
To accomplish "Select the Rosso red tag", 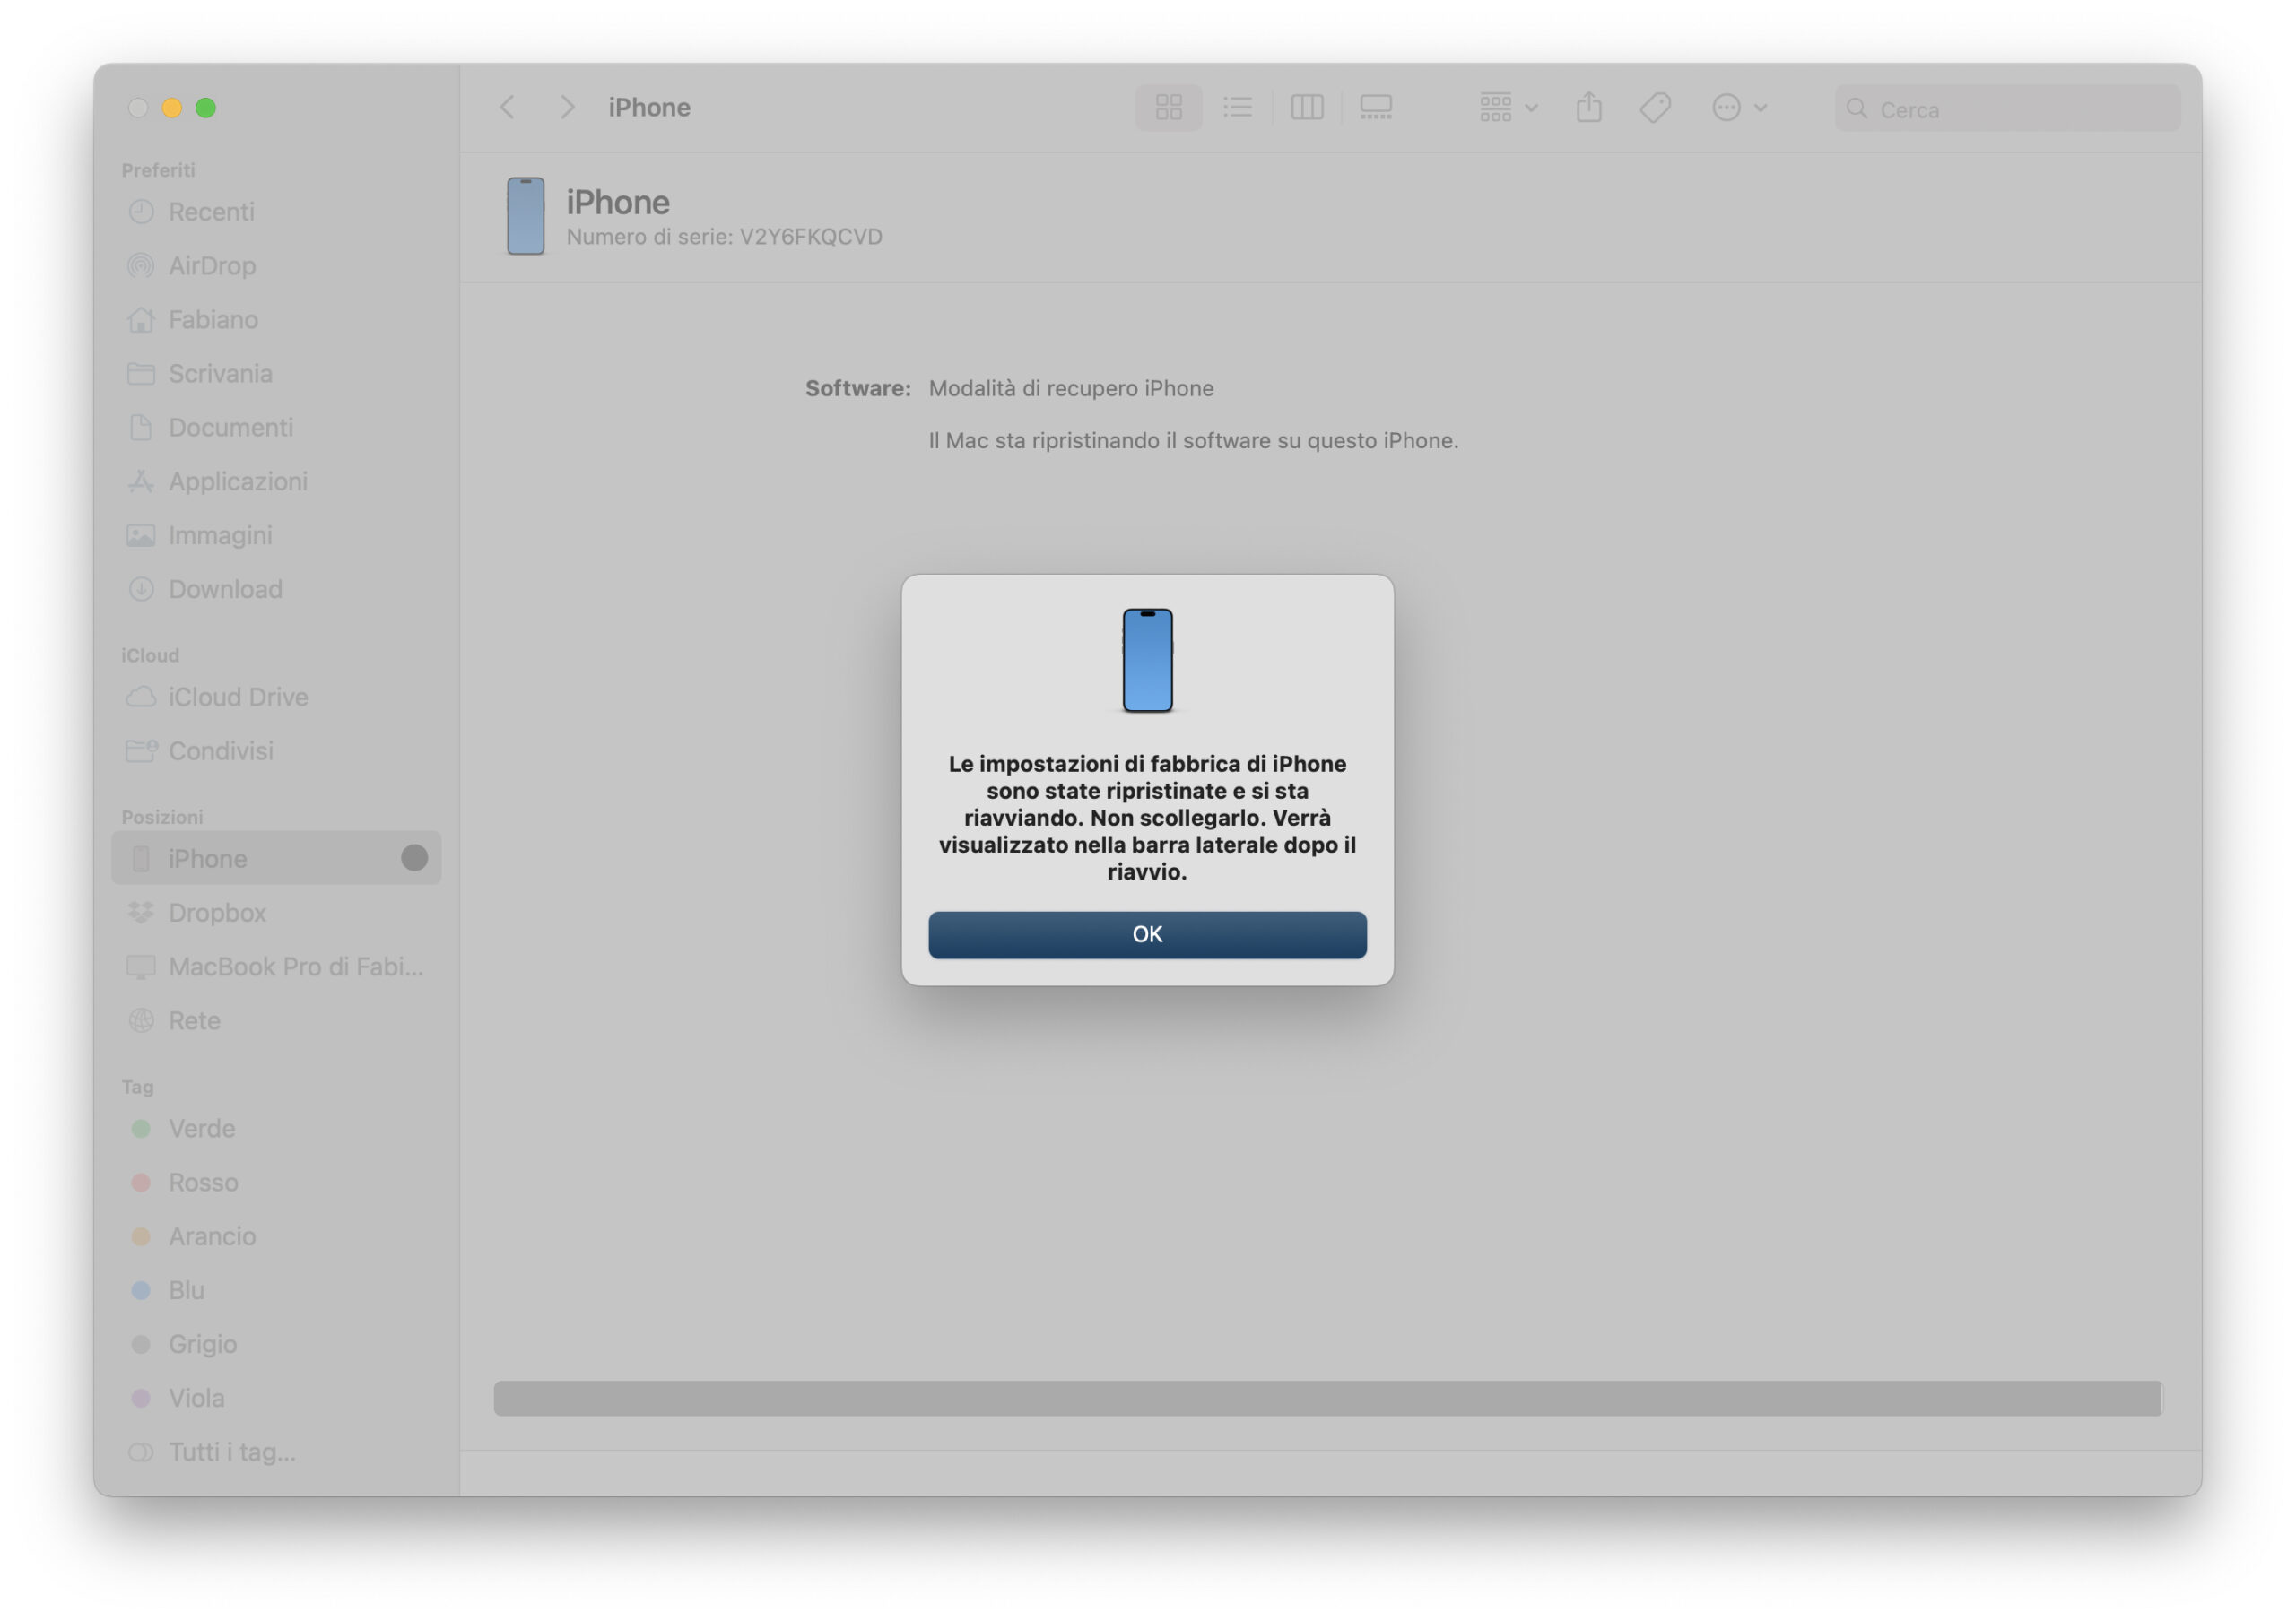I will point(203,1183).
